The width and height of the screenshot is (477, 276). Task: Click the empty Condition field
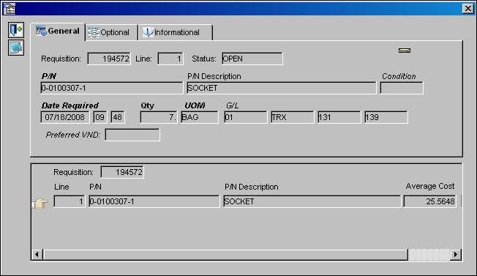coord(402,88)
